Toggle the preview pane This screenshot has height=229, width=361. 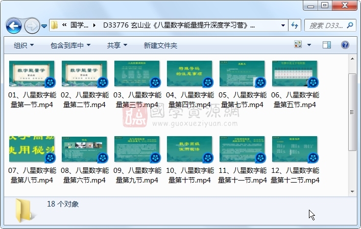pyautogui.click(x=327, y=45)
